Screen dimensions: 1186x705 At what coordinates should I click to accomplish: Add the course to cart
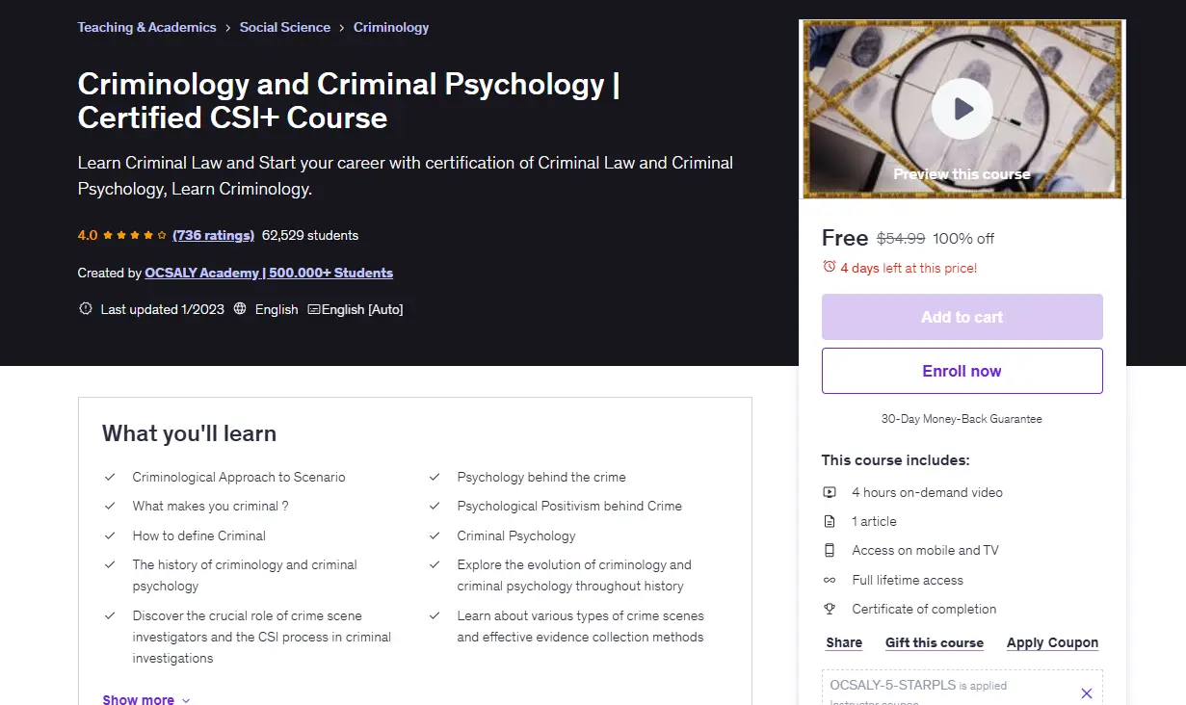click(962, 317)
